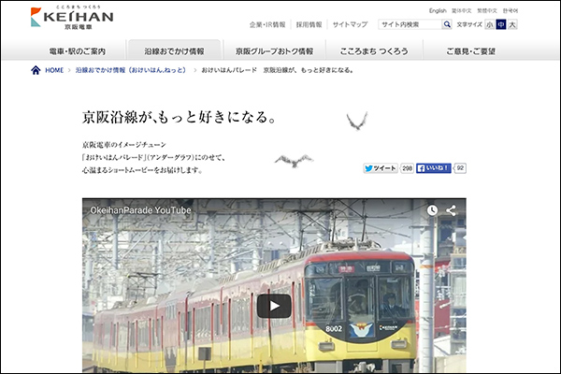Click the magnifier search icon
Viewport: 561px width, 374px height.
pos(447,24)
